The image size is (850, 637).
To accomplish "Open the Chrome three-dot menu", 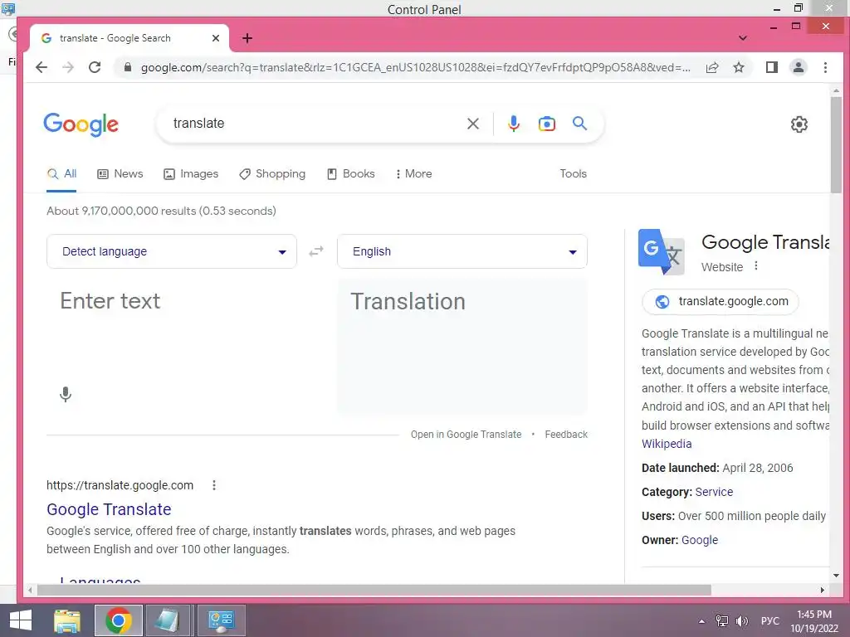I will (x=825, y=67).
